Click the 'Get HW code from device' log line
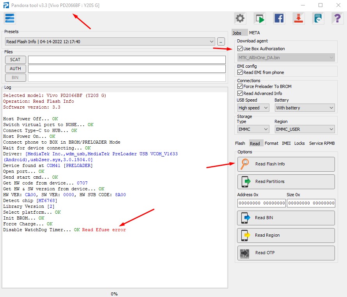This screenshot has width=347, height=297. coord(45,183)
